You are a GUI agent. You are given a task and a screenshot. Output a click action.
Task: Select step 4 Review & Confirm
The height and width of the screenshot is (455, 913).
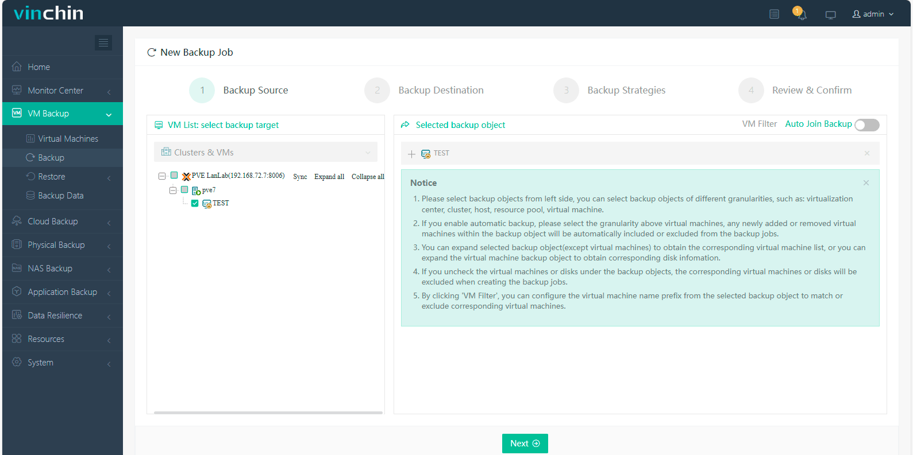pos(795,90)
